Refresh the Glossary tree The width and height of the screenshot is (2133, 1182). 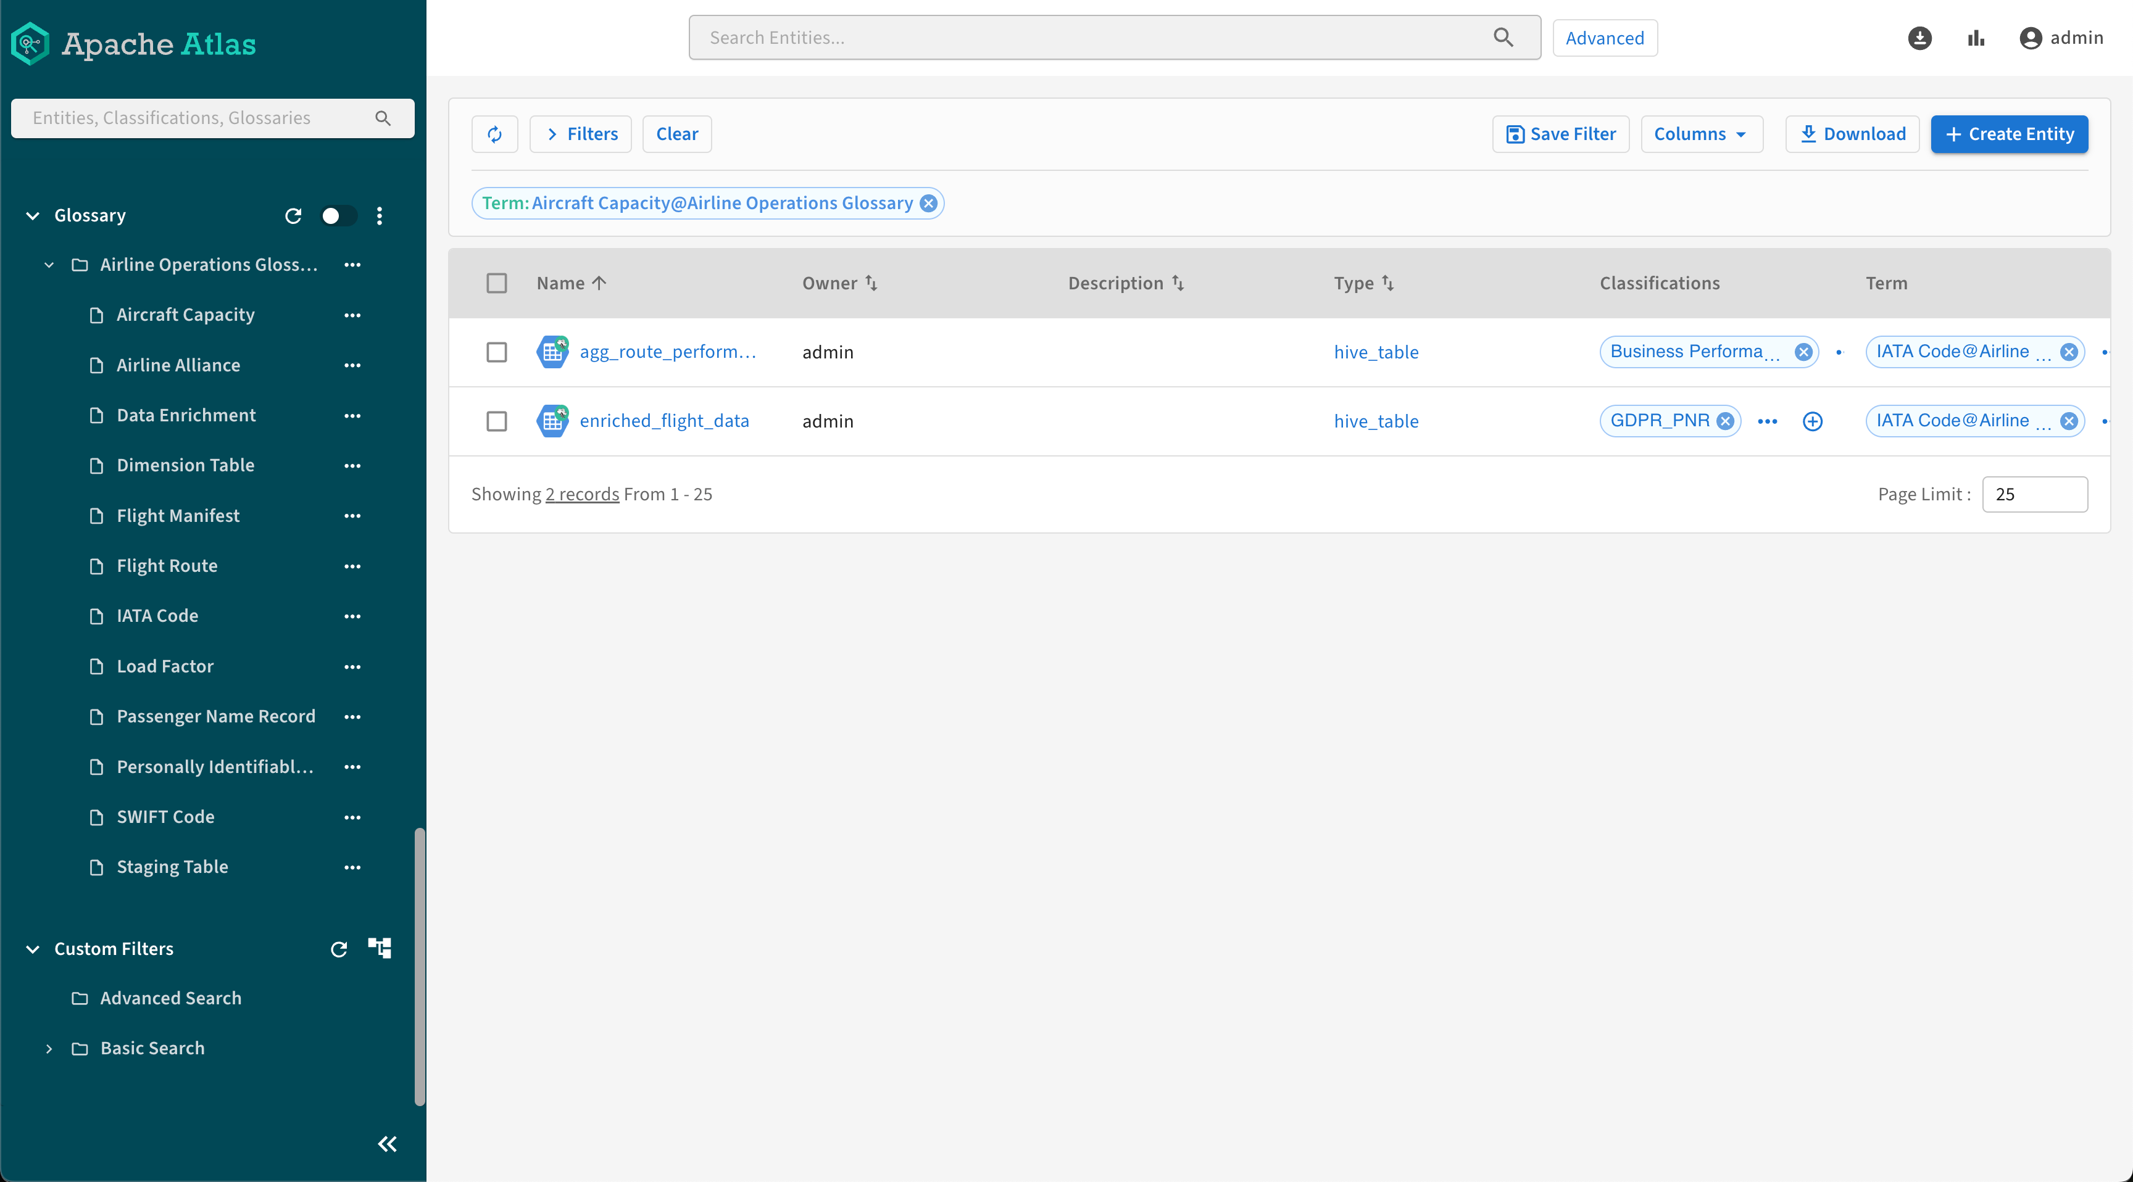coord(293,215)
